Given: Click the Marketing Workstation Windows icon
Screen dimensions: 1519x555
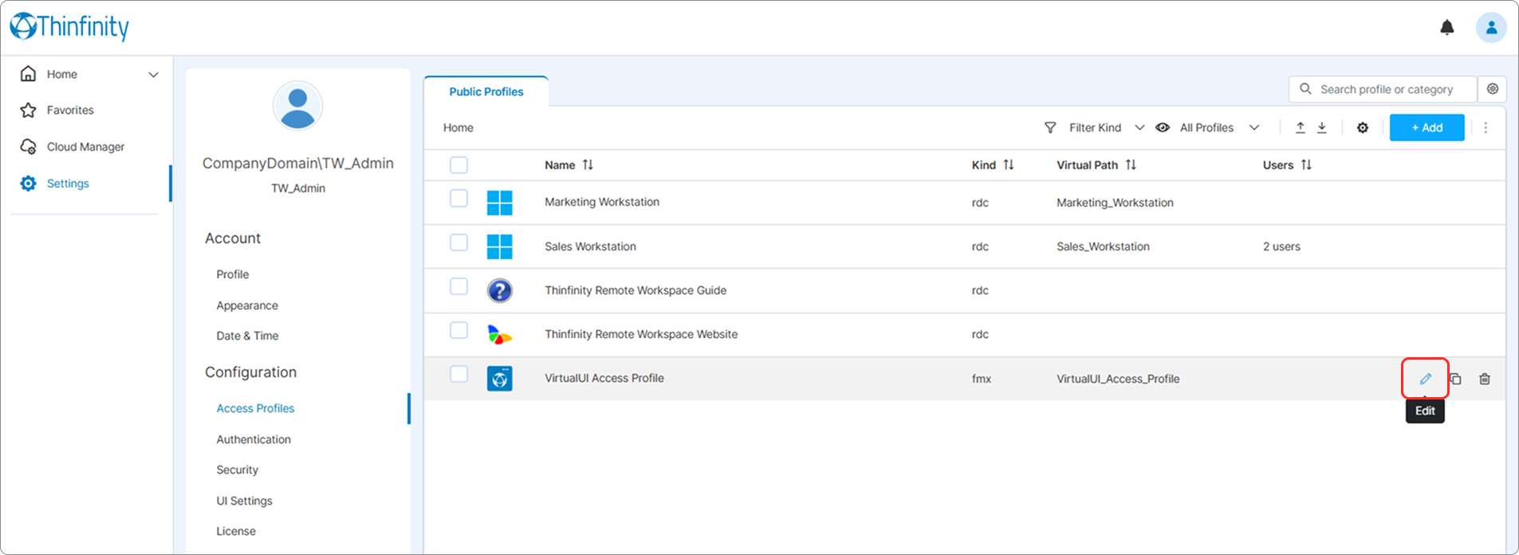Looking at the screenshot, I should click(x=500, y=203).
